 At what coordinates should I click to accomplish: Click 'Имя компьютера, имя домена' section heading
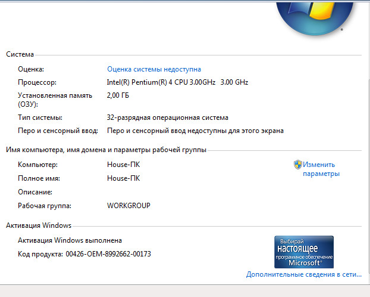click(106, 150)
